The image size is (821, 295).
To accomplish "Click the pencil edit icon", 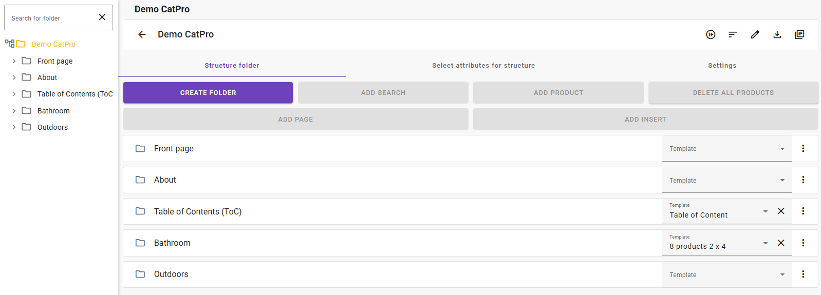I will click(755, 34).
